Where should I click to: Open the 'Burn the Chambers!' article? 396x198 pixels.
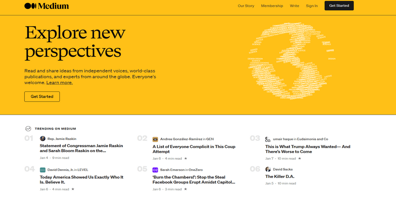coord(193,180)
